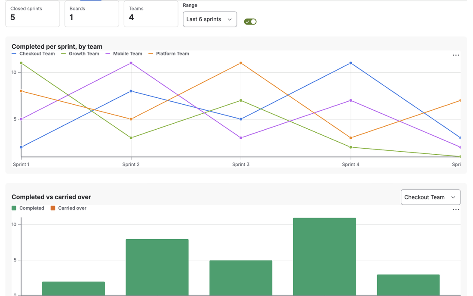The width and height of the screenshot is (473, 296).
Task: Hide the Mobile Team legend series
Action: click(124, 53)
